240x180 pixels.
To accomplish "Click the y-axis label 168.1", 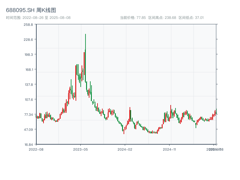I will 29,70.
